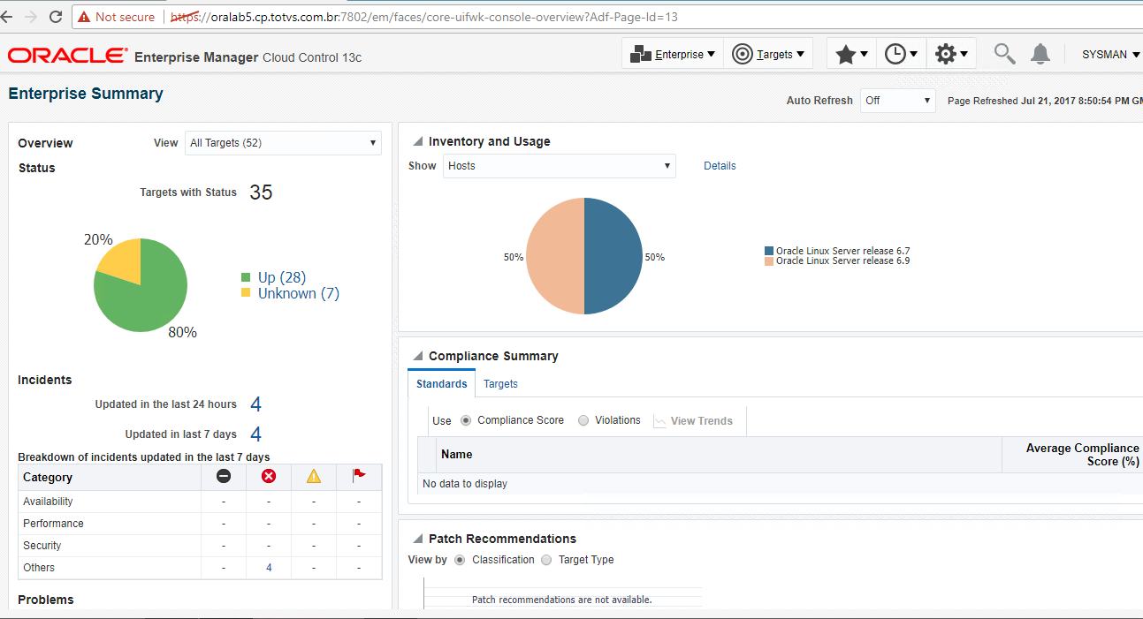Select the Violations radio button
This screenshot has height=619, width=1143.
tap(583, 420)
